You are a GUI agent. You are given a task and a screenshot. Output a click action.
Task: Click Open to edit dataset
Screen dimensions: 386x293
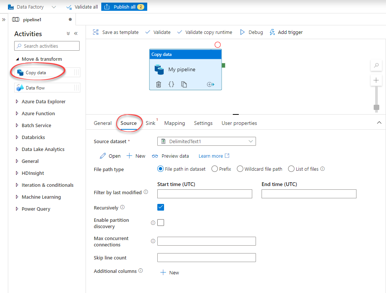pos(110,156)
